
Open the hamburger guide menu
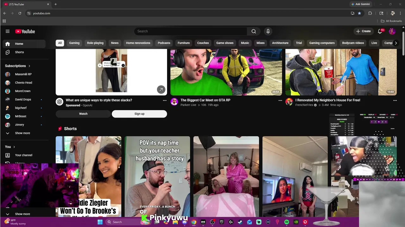(8, 31)
